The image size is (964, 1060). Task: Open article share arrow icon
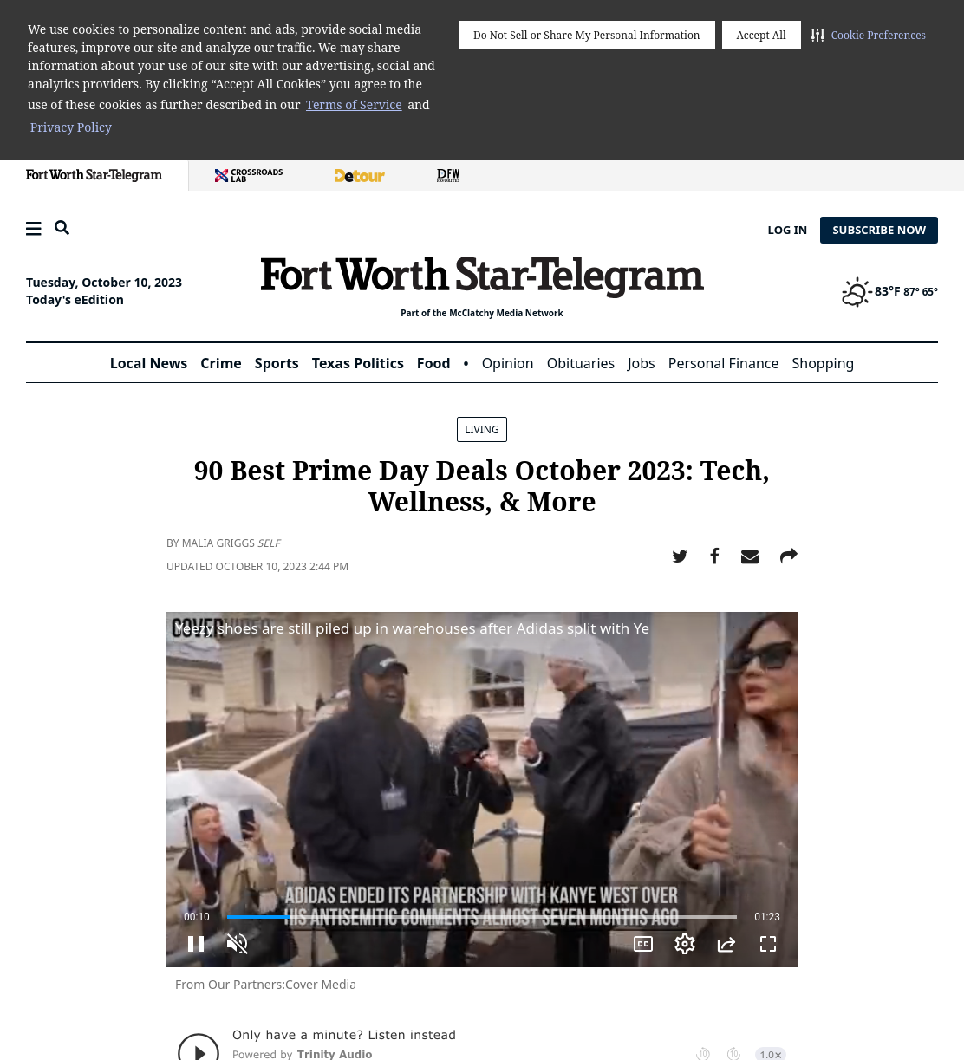(x=788, y=556)
